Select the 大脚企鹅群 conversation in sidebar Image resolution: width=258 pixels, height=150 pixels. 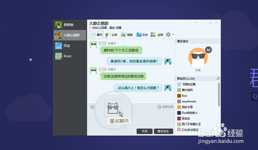[x=70, y=35]
